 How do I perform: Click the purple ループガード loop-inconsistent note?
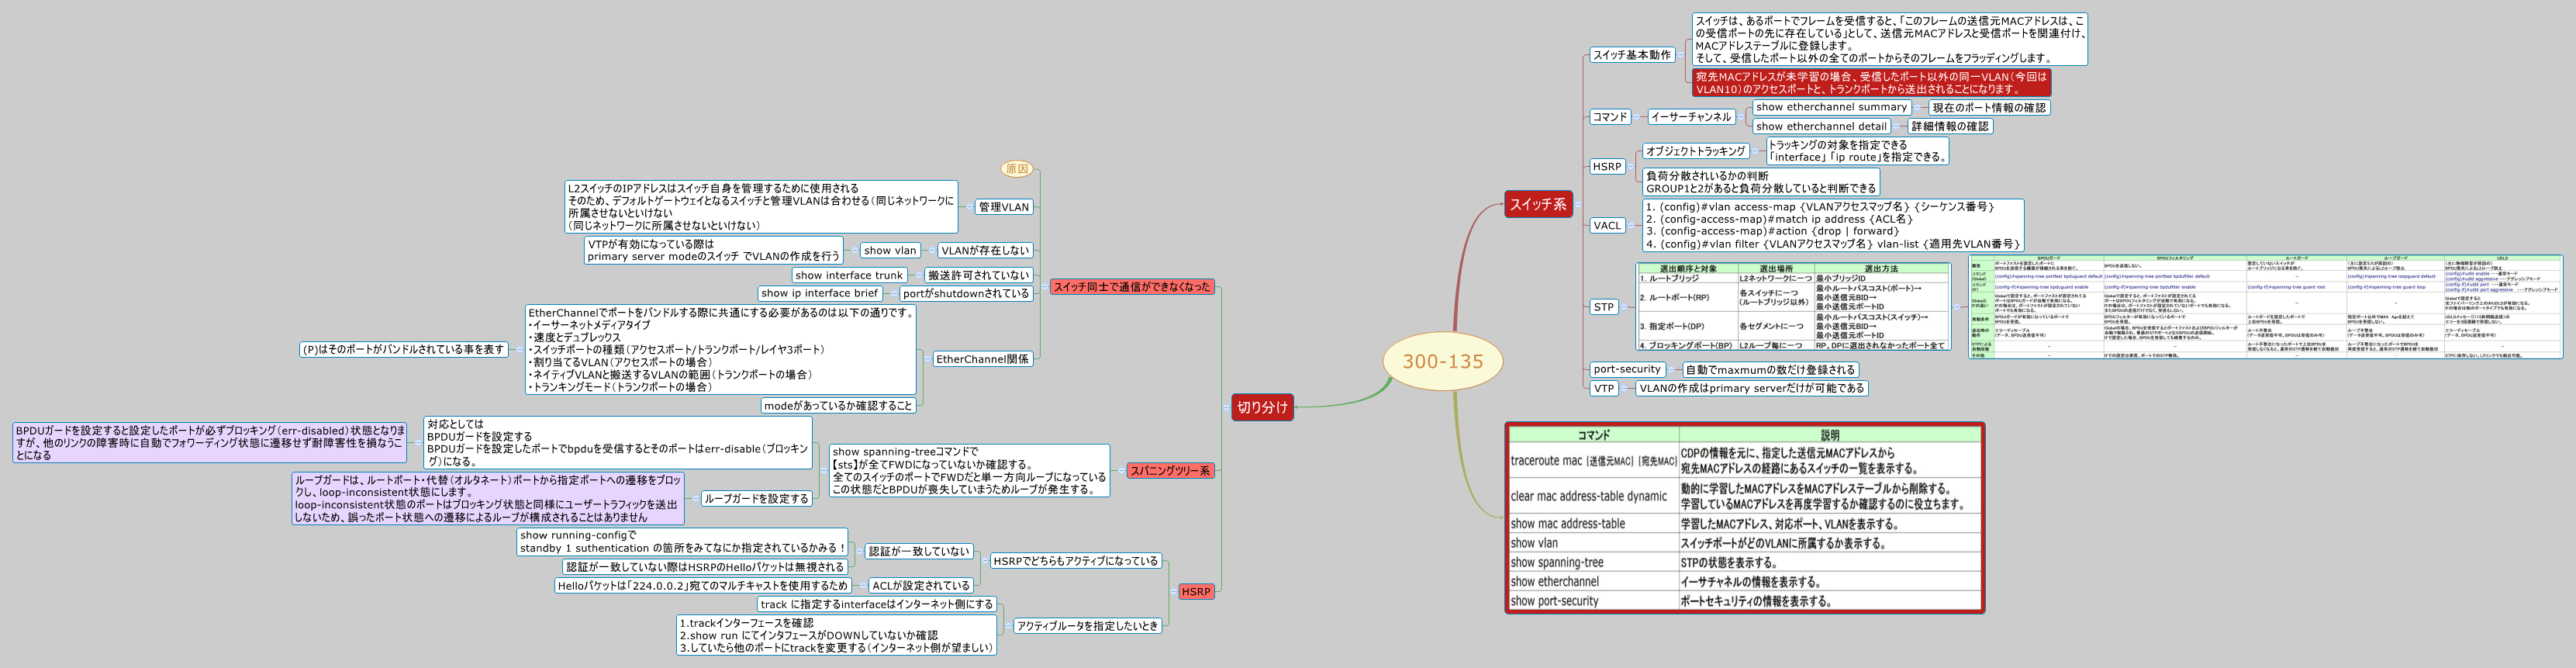click(488, 498)
